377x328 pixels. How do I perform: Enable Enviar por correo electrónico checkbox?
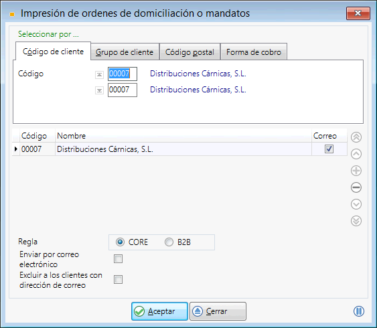(x=118, y=259)
